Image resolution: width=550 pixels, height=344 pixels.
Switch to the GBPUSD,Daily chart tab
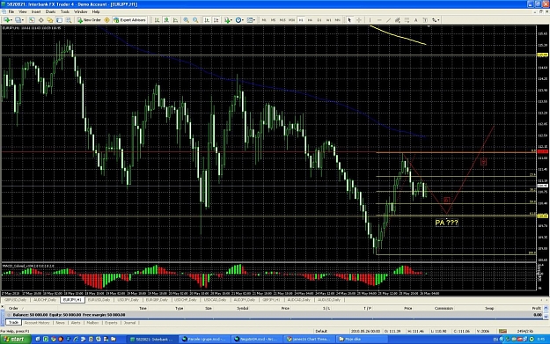point(16,300)
